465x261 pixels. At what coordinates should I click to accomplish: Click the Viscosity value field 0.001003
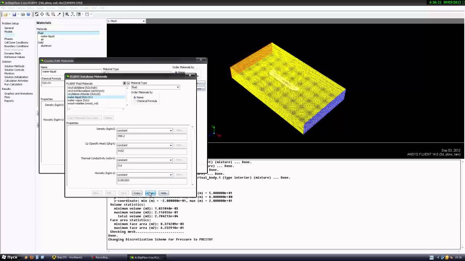[x=152, y=180]
